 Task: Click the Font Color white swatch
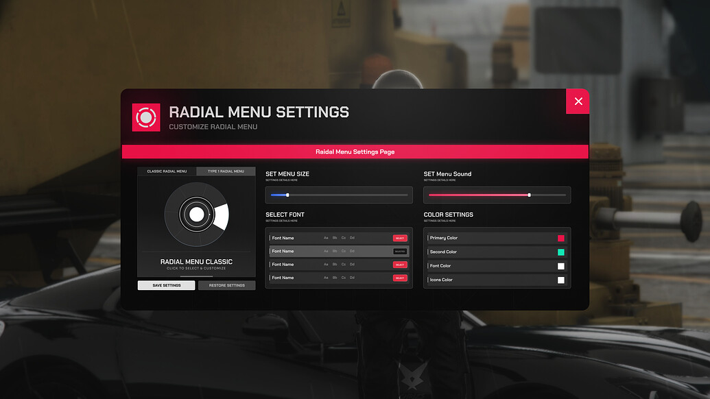coord(561,265)
